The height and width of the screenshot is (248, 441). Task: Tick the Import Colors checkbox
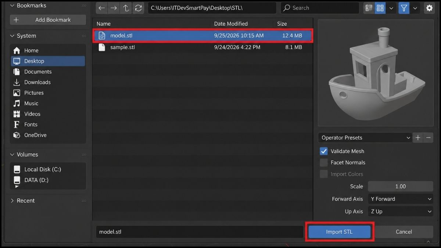(324, 174)
